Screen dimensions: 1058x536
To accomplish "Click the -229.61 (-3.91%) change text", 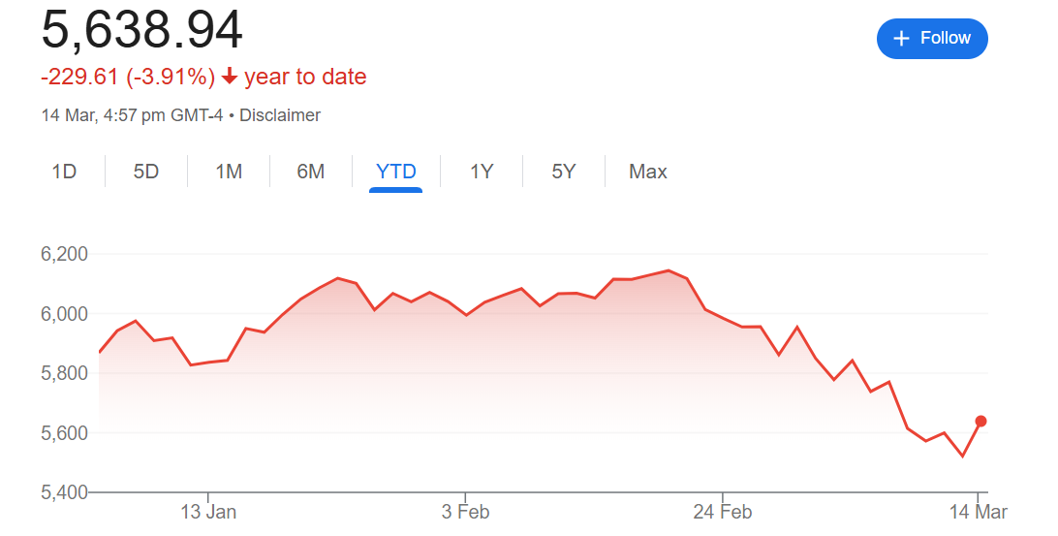I will tap(128, 77).
